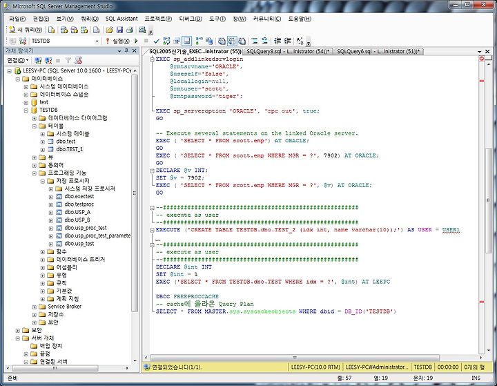Collapse the EXEC sp_addlinkedsrvlogin code block

(x=152, y=59)
